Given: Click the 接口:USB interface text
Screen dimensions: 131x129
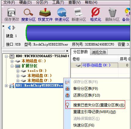Looking at the screenshot, I should click(13, 44).
